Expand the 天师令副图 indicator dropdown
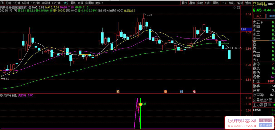Viewport: 275px width, 130px height. click(x=2, y=96)
